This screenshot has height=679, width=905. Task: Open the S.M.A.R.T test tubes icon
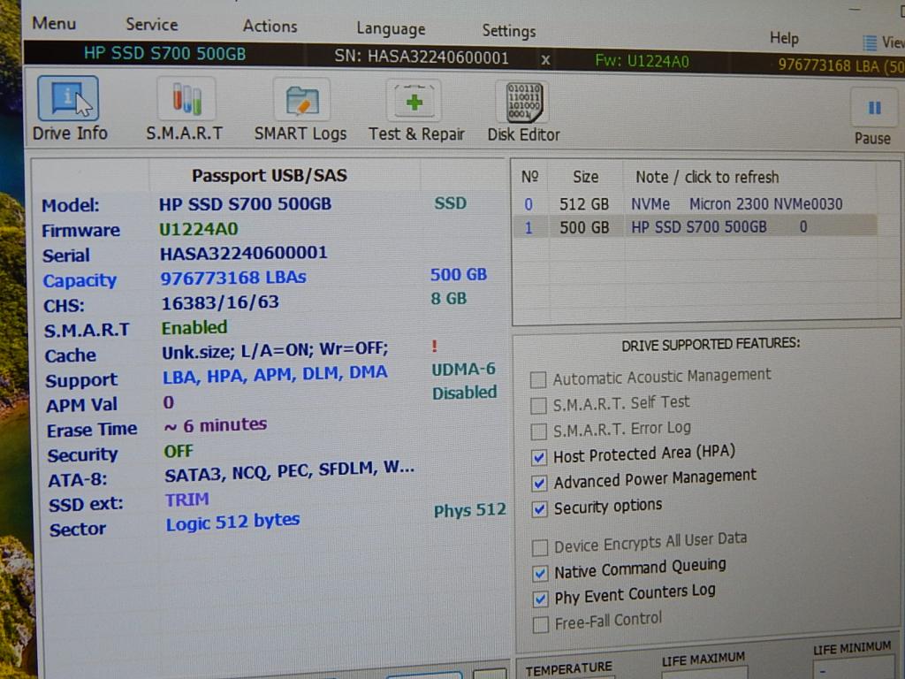pyautogui.click(x=186, y=99)
